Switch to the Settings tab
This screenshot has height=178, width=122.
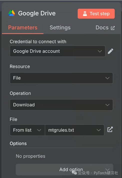[60, 27]
